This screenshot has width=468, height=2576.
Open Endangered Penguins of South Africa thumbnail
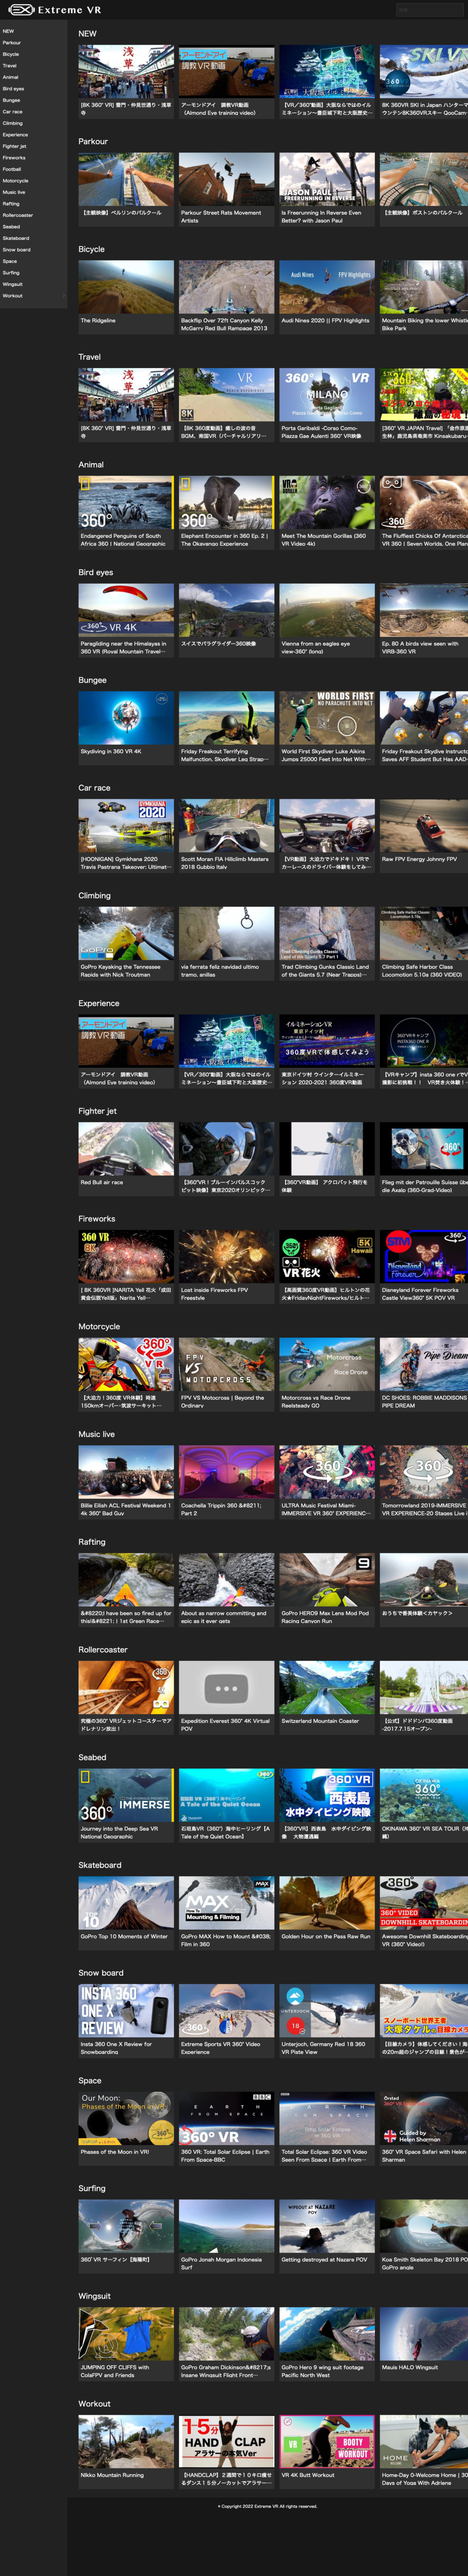tap(126, 502)
